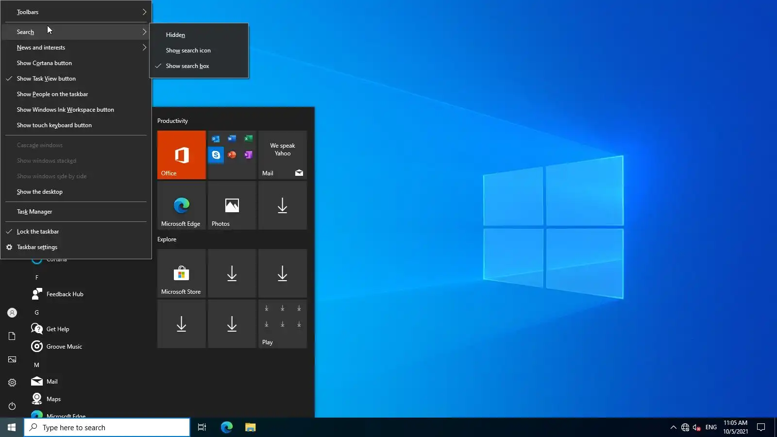Launch Microsoft Edge from the taskbar
Screen dimensions: 777x437
[x=227, y=427]
